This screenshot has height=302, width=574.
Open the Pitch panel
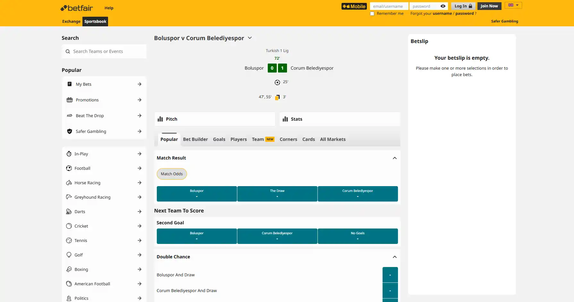(215, 119)
